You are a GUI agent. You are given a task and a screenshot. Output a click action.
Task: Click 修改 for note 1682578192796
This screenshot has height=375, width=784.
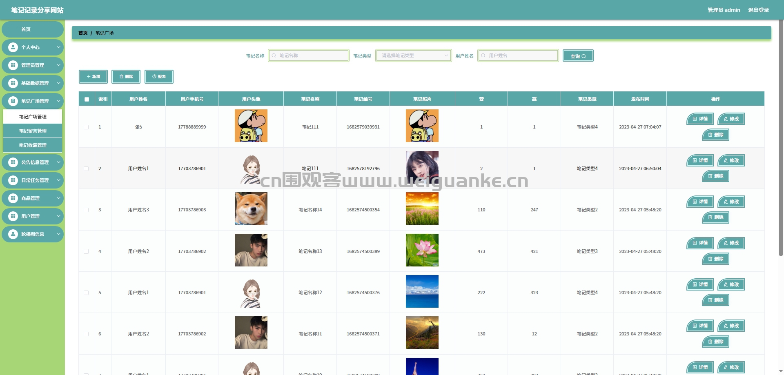click(x=731, y=160)
